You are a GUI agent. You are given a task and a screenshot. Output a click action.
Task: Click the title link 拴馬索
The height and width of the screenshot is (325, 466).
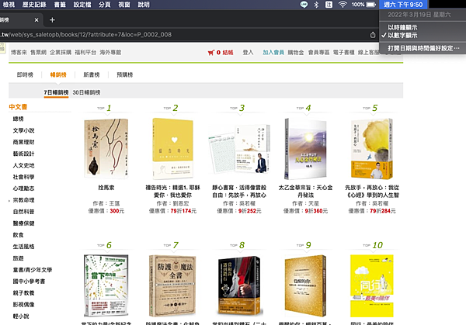pos(106,188)
